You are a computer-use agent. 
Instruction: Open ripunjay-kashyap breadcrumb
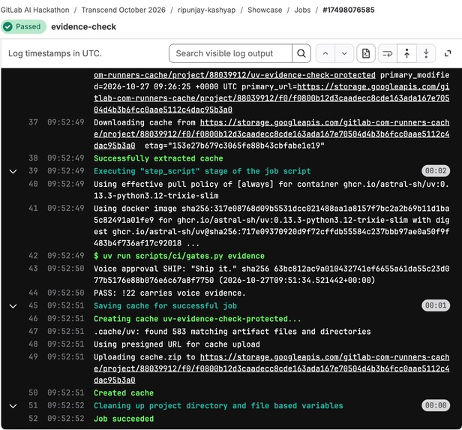click(x=206, y=10)
